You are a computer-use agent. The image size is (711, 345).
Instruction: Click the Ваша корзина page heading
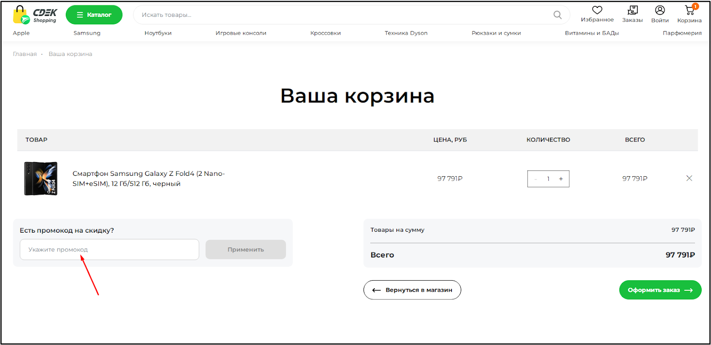click(357, 96)
